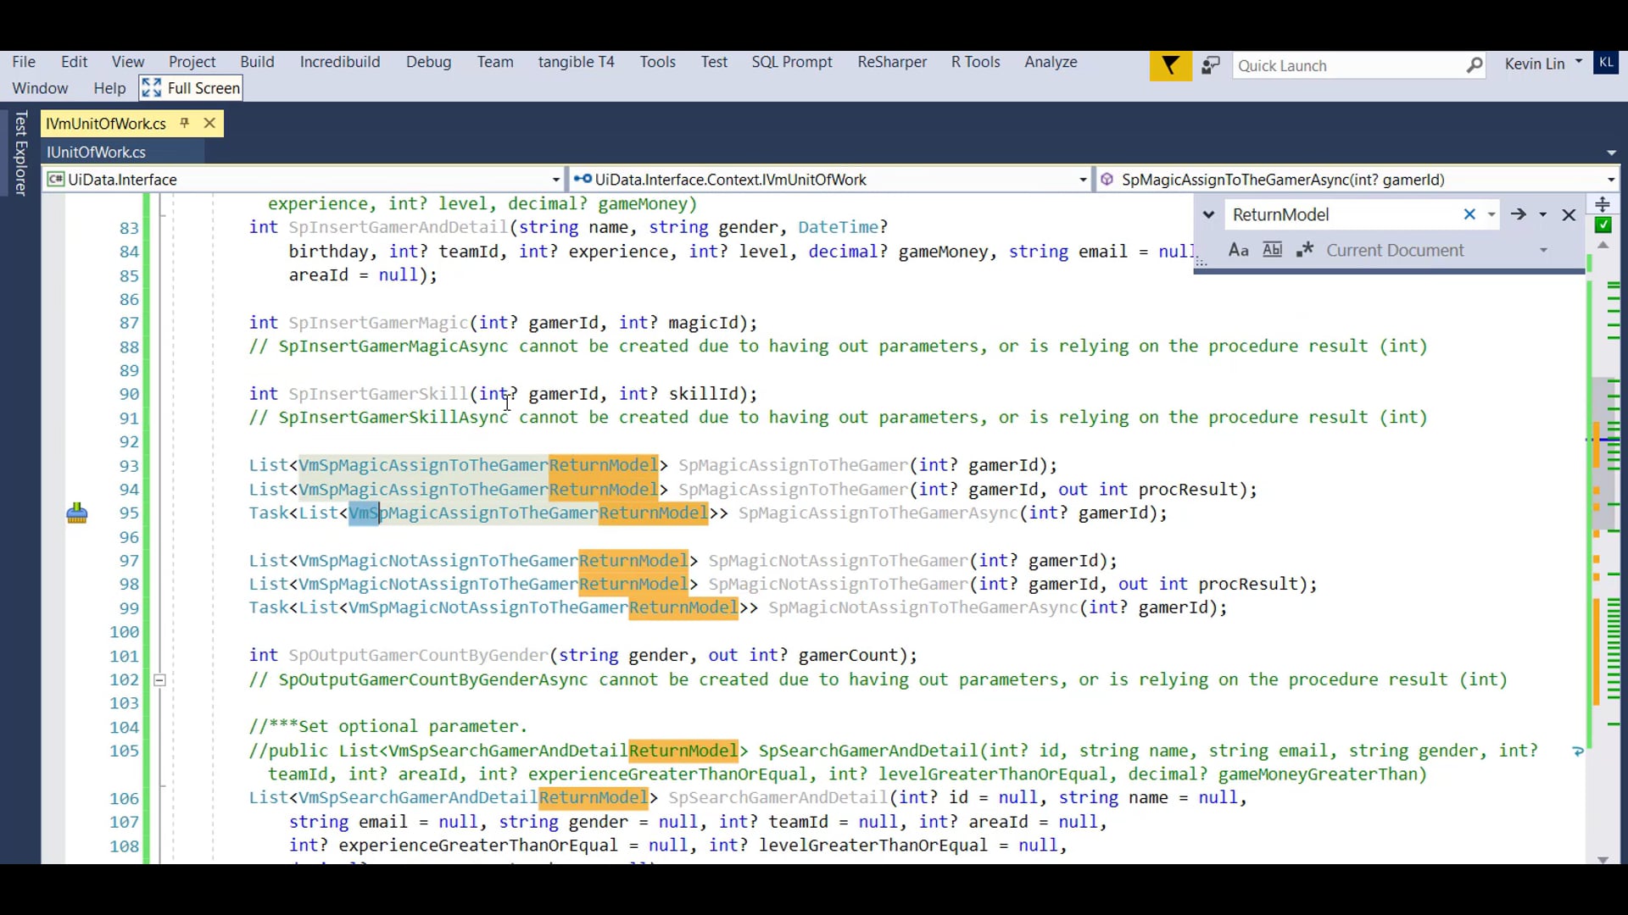This screenshot has width=1628, height=915.
Task: Toggle Match Case in the Find bar
Action: tap(1239, 250)
